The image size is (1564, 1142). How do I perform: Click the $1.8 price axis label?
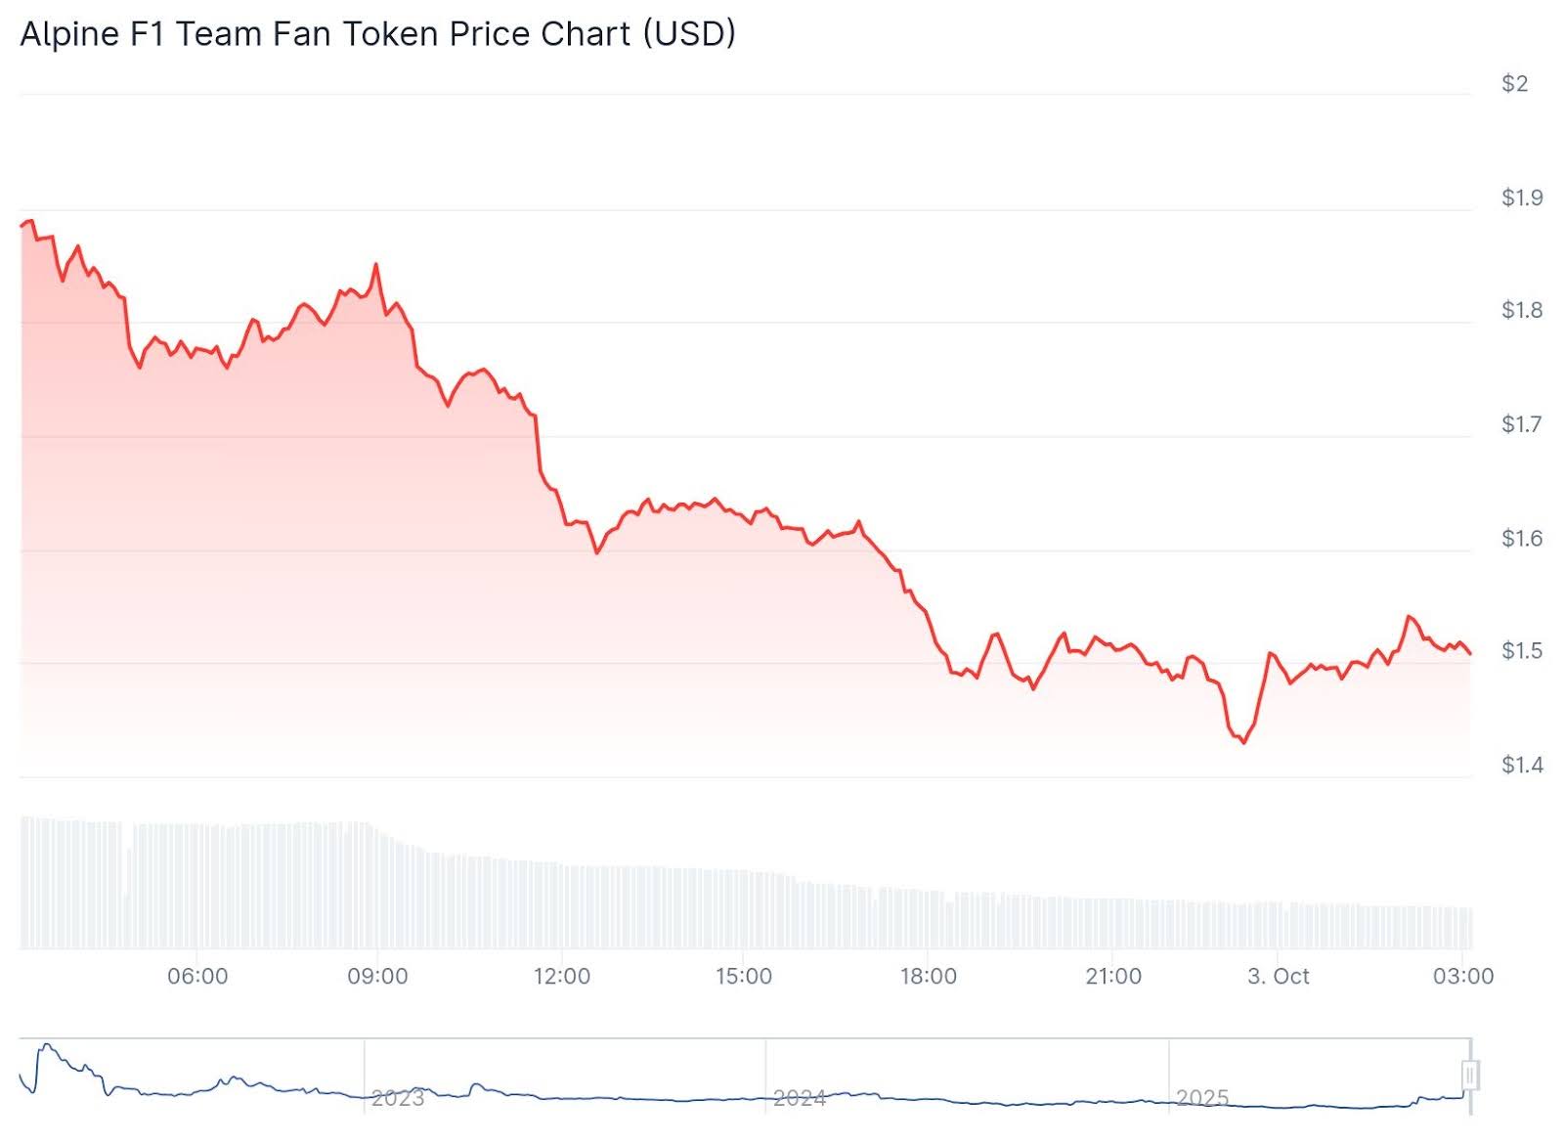[1522, 311]
